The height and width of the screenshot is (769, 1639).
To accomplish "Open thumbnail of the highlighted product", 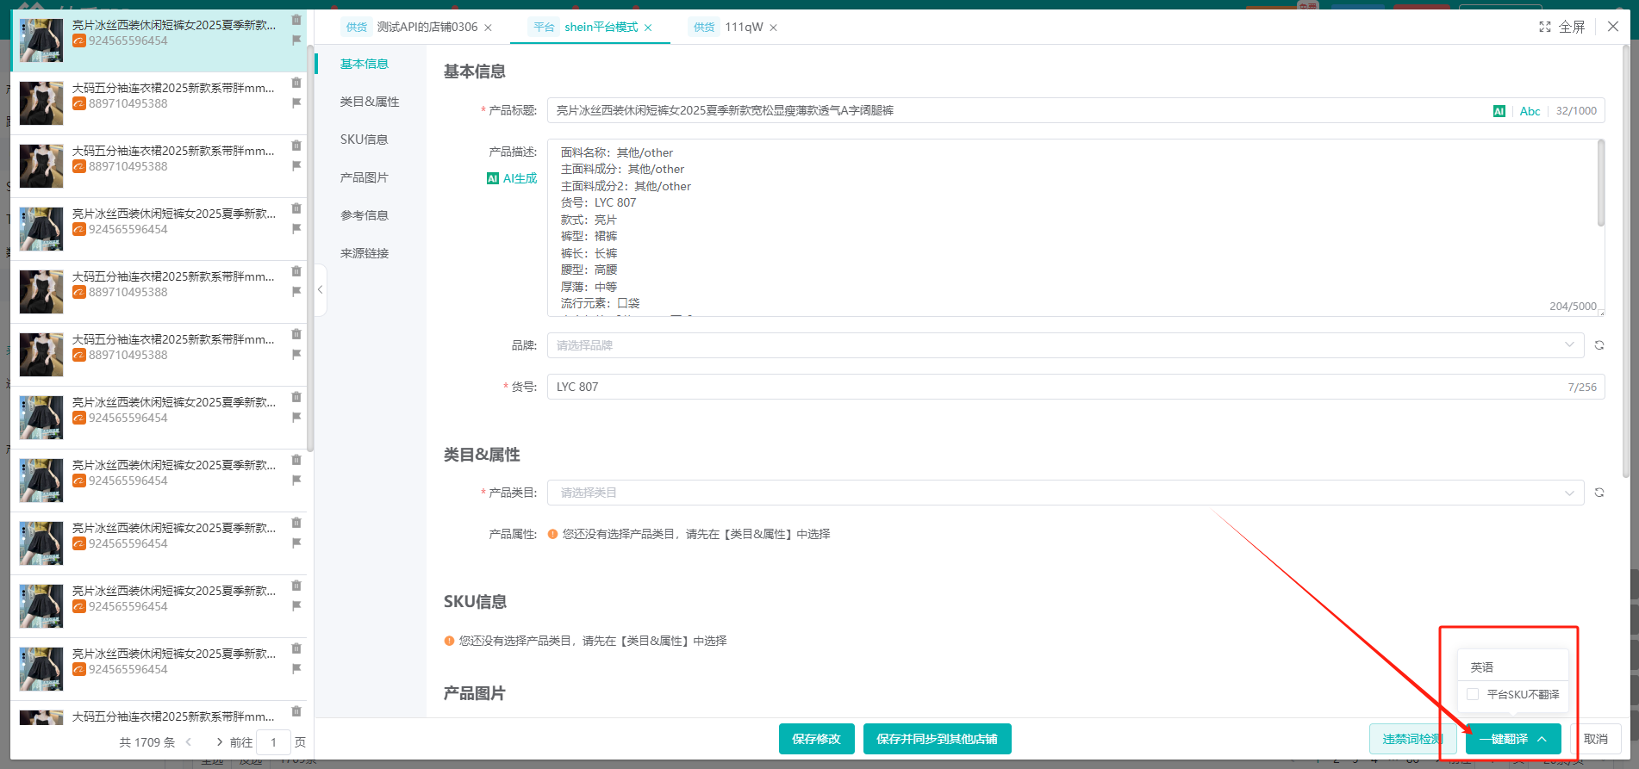I will (41, 40).
